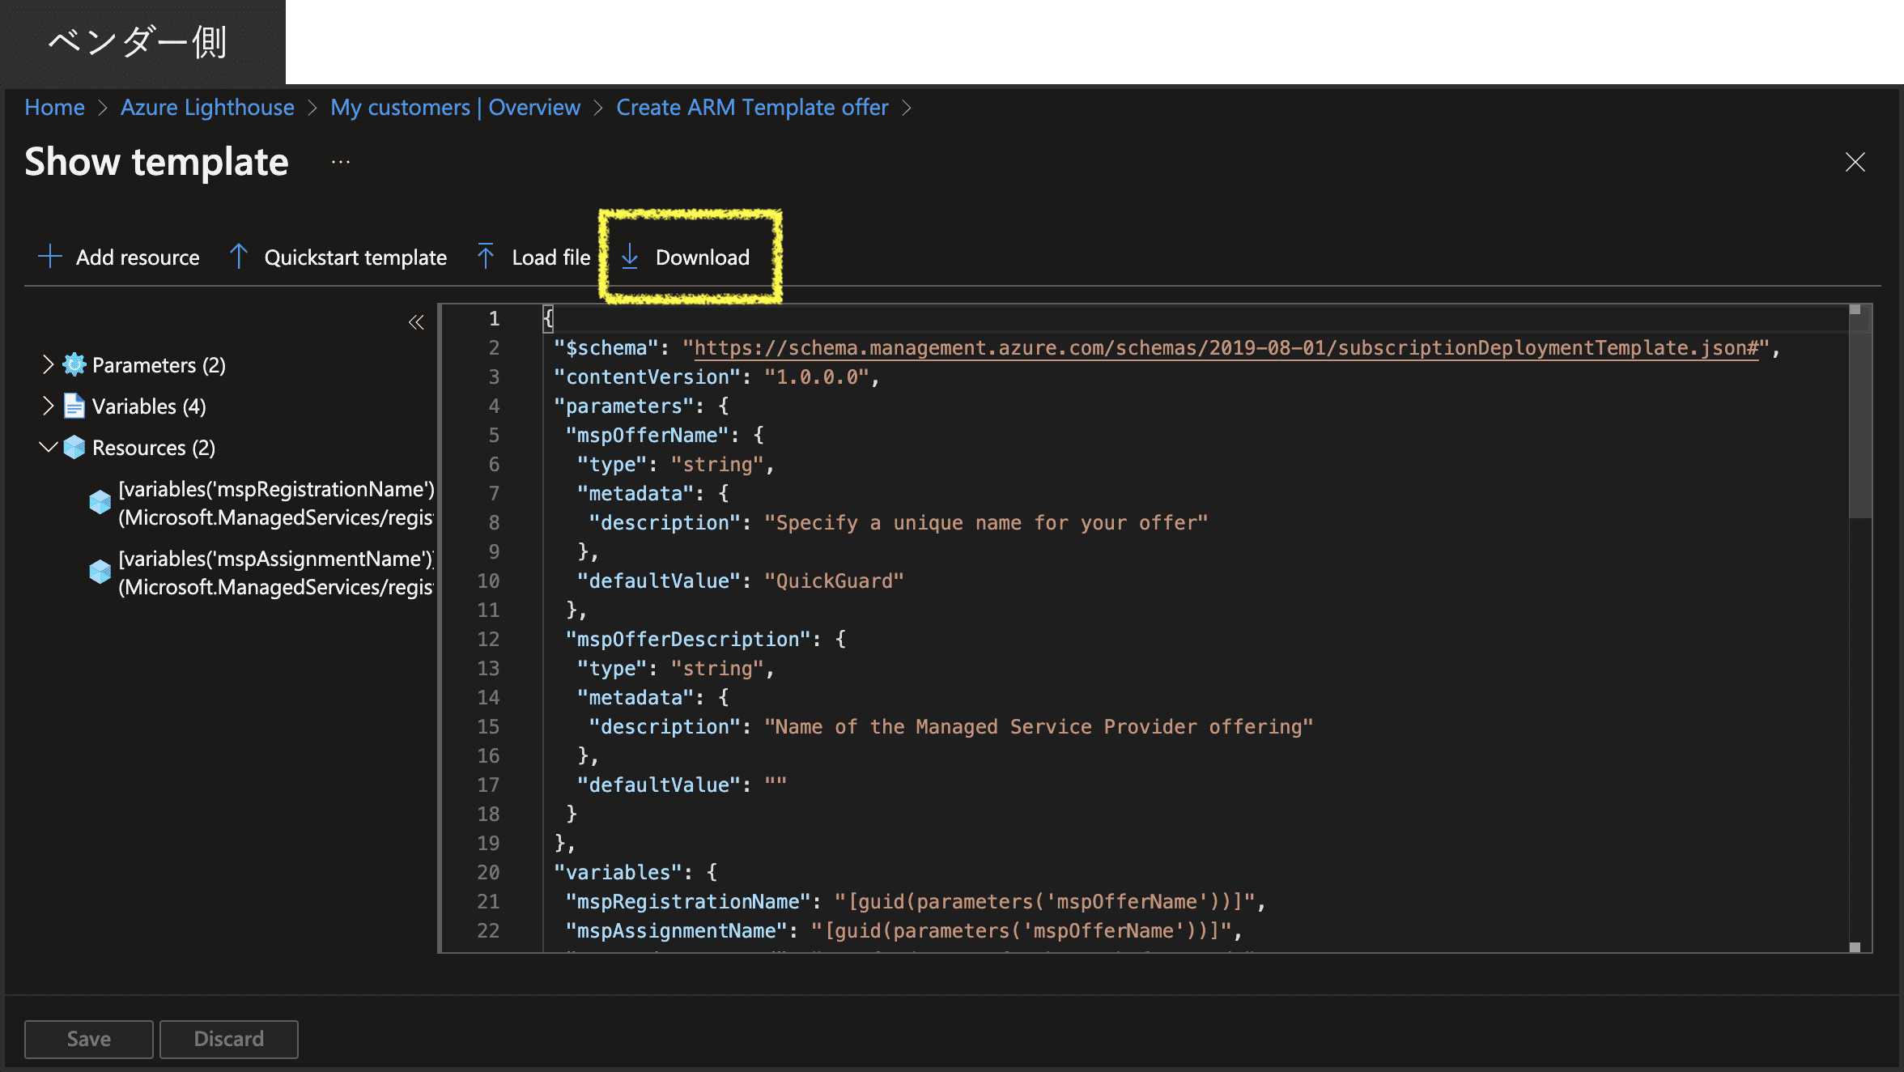
Task: Open Create ARM Template offer breadcrumb
Action: pyautogui.click(x=752, y=107)
